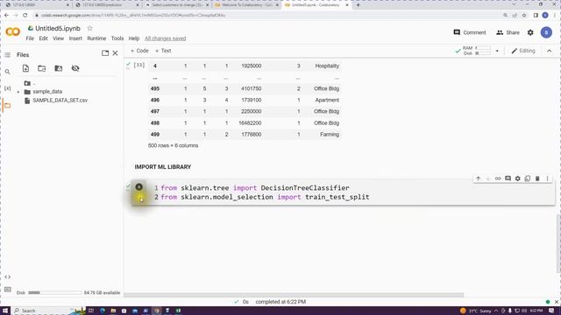Close the Files panel
The width and height of the screenshot is (561, 315).
click(x=115, y=53)
